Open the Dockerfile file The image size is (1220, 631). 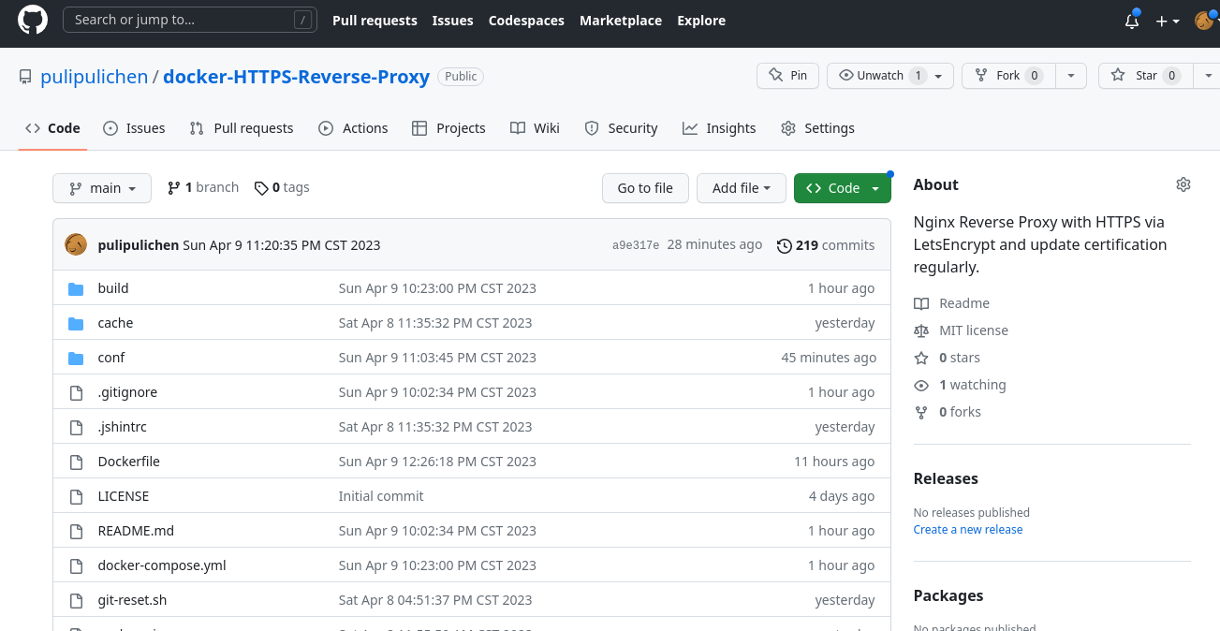tap(129, 462)
